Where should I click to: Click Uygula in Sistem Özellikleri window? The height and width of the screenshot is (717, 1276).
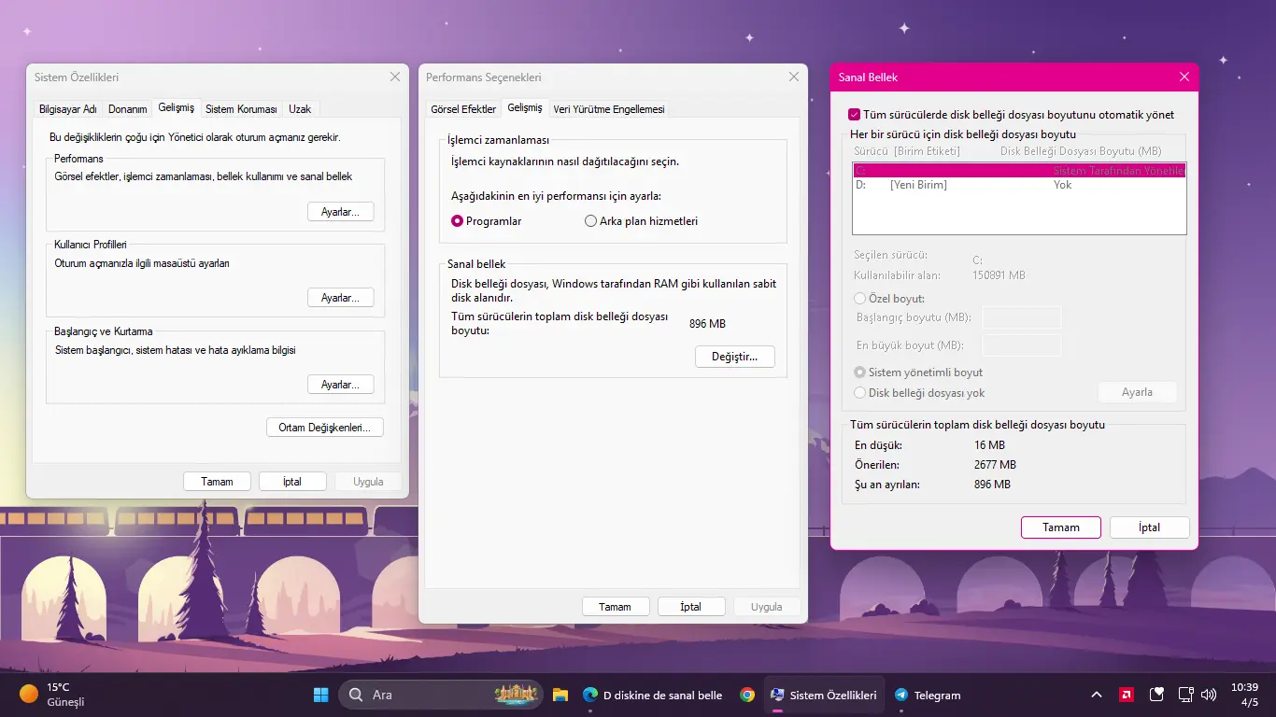pyautogui.click(x=368, y=482)
